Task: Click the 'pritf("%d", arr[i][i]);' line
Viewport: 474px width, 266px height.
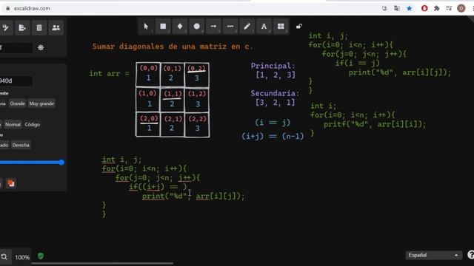Action: [x=375, y=124]
